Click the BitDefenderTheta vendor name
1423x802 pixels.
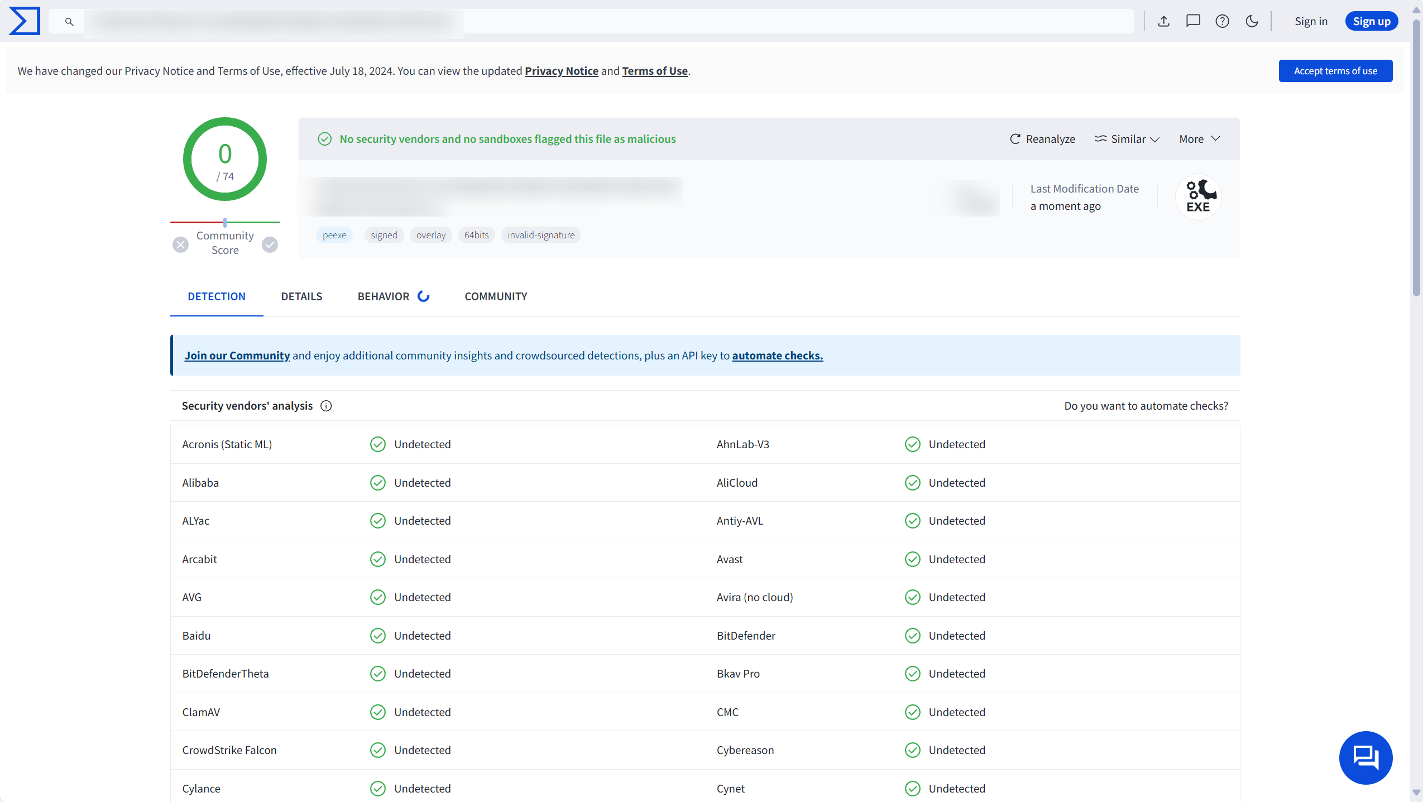[226, 674]
